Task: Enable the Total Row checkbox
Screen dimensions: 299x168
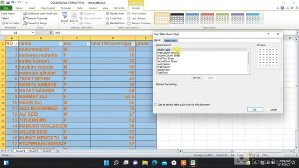Action: (x=107, y=18)
